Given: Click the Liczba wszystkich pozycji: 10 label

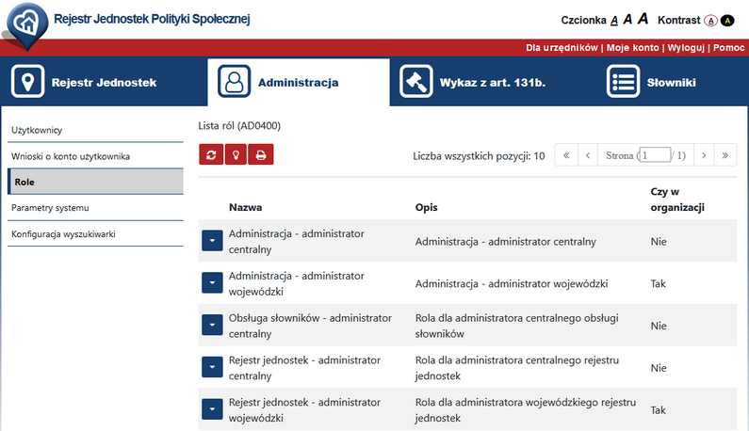Looking at the screenshot, I should 479,156.
